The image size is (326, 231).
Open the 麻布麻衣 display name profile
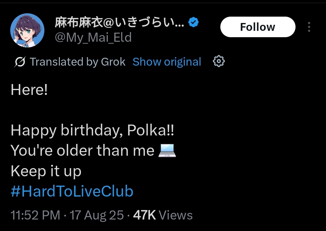(x=119, y=22)
